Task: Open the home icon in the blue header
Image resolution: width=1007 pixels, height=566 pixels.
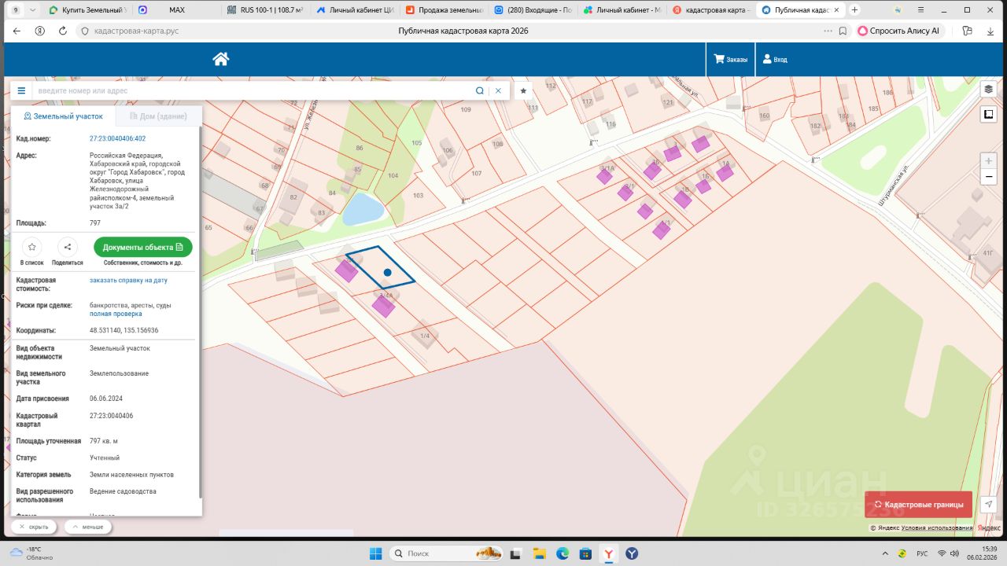Action: point(220,59)
